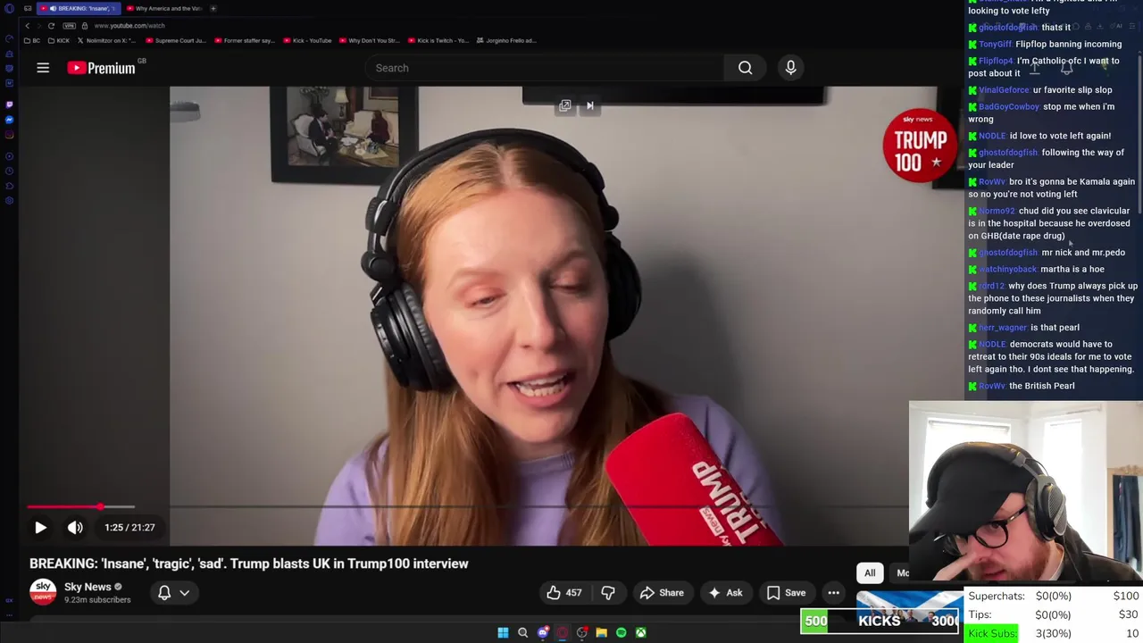The height and width of the screenshot is (643, 1143).
Task: Open the KICK bookmarks folder
Action: click(x=58, y=41)
